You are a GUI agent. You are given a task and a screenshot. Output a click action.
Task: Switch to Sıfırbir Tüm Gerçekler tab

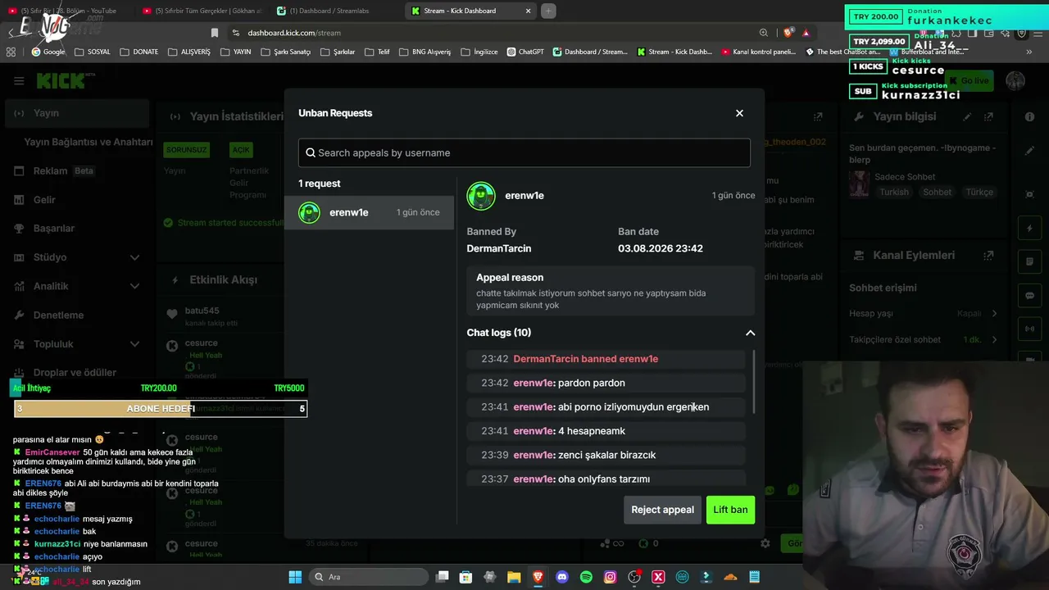tap(202, 11)
